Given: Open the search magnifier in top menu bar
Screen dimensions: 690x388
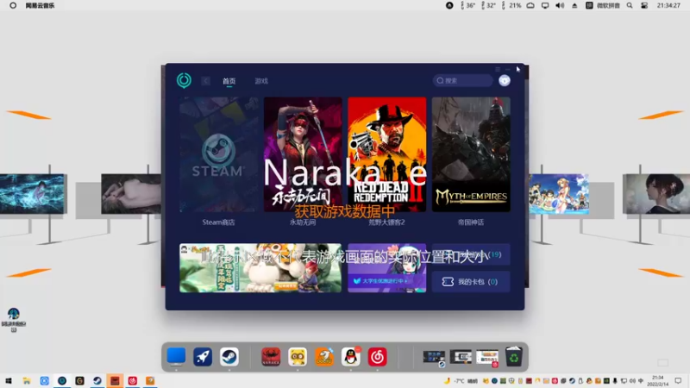Looking at the screenshot, I should click(630, 6).
